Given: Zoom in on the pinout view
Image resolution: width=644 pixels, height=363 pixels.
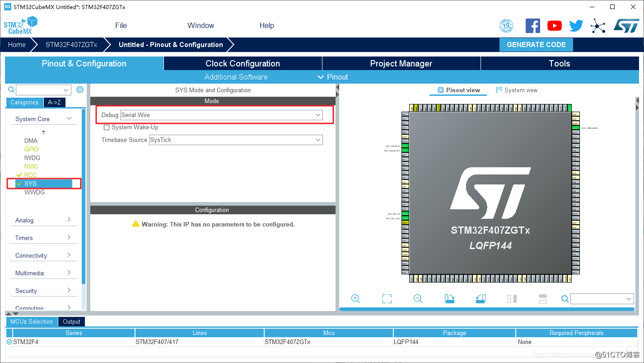Looking at the screenshot, I should tap(355, 299).
